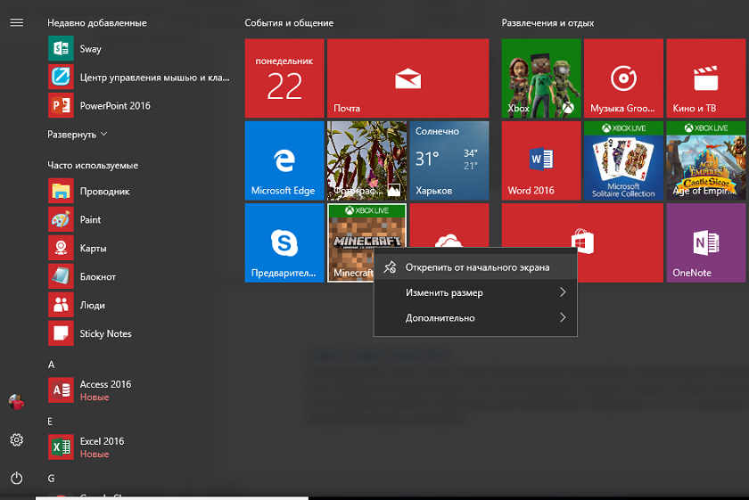Open the Sway app icon
Screen dimensions: 749x500
click(x=61, y=49)
